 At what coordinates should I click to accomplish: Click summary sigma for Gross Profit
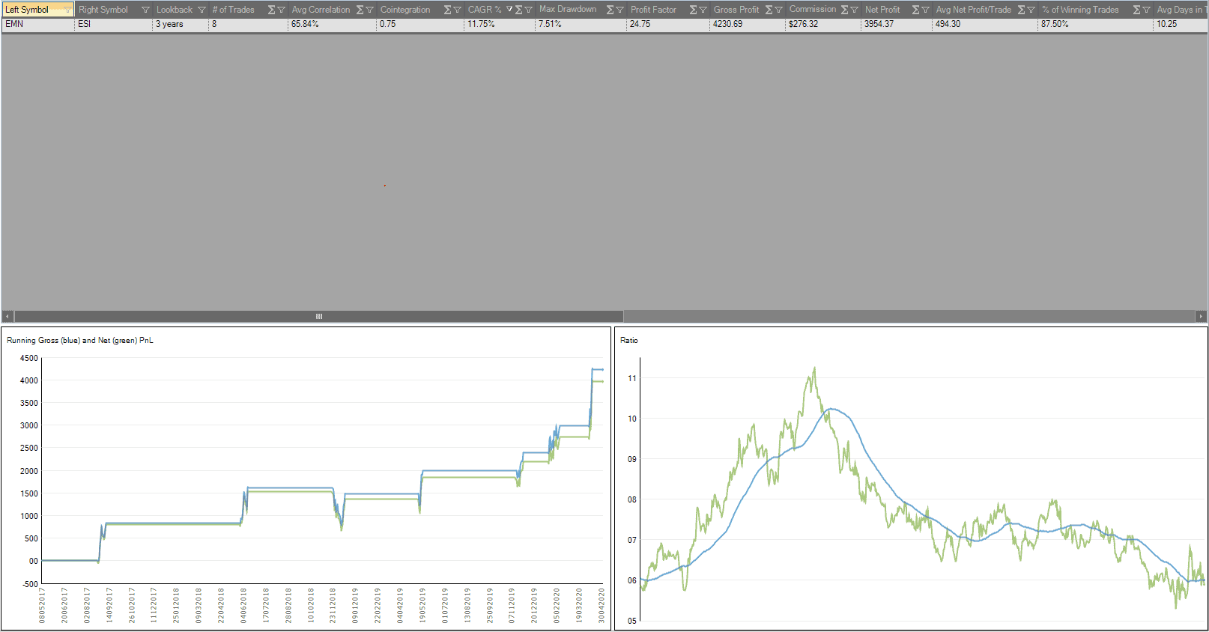(769, 10)
